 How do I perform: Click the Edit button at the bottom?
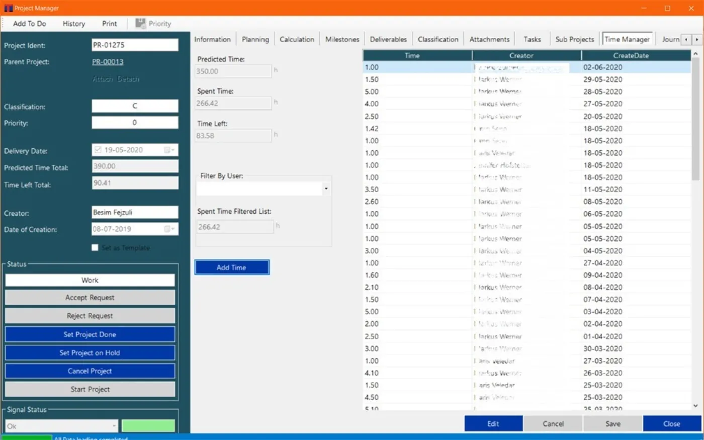coord(493,424)
